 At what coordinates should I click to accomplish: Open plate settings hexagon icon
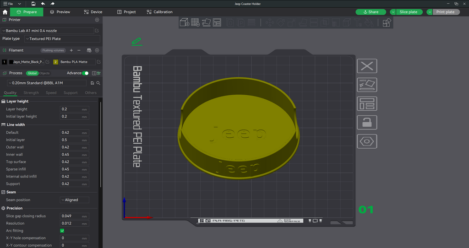[x=367, y=141]
